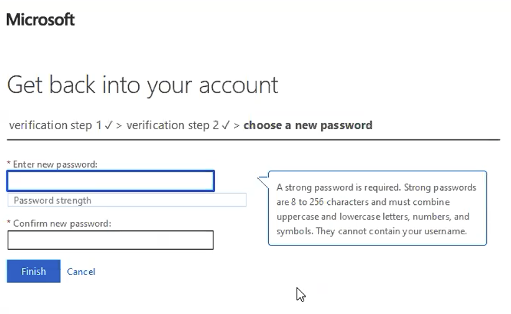Click the pointer tip of the password hint bubble
The width and height of the screenshot is (511, 314).
click(x=263, y=182)
